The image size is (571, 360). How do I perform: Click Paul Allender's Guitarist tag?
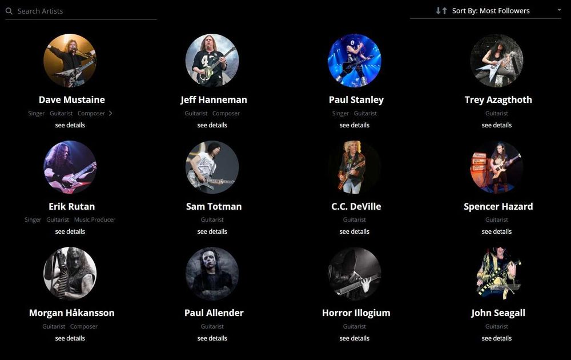pyautogui.click(x=212, y=326)
